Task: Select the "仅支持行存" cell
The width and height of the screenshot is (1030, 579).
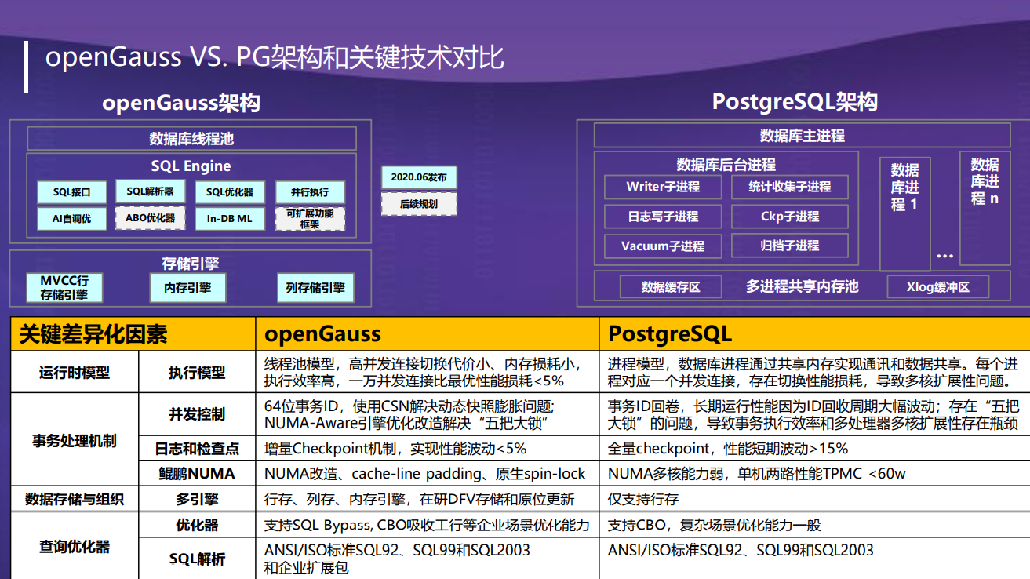Action: 814,500
